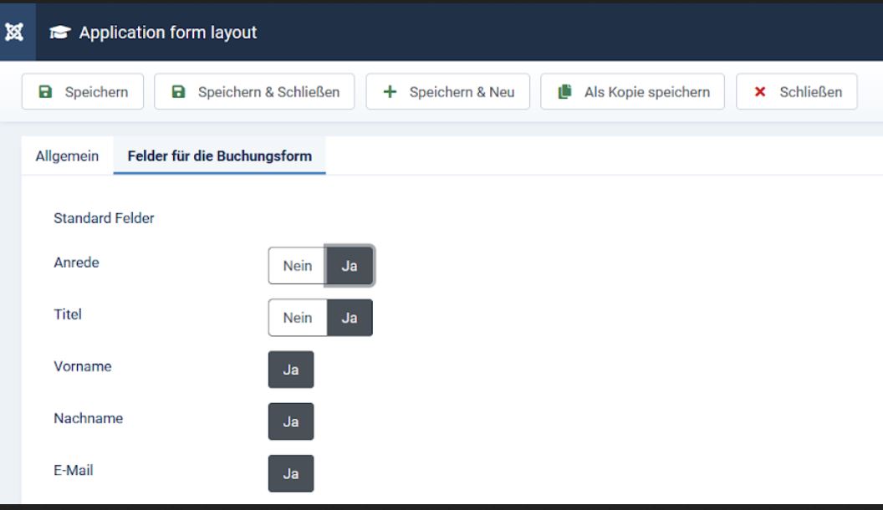883x510 pixels.
Task: Click the Joomla logo icon
Action: point(14,33)
